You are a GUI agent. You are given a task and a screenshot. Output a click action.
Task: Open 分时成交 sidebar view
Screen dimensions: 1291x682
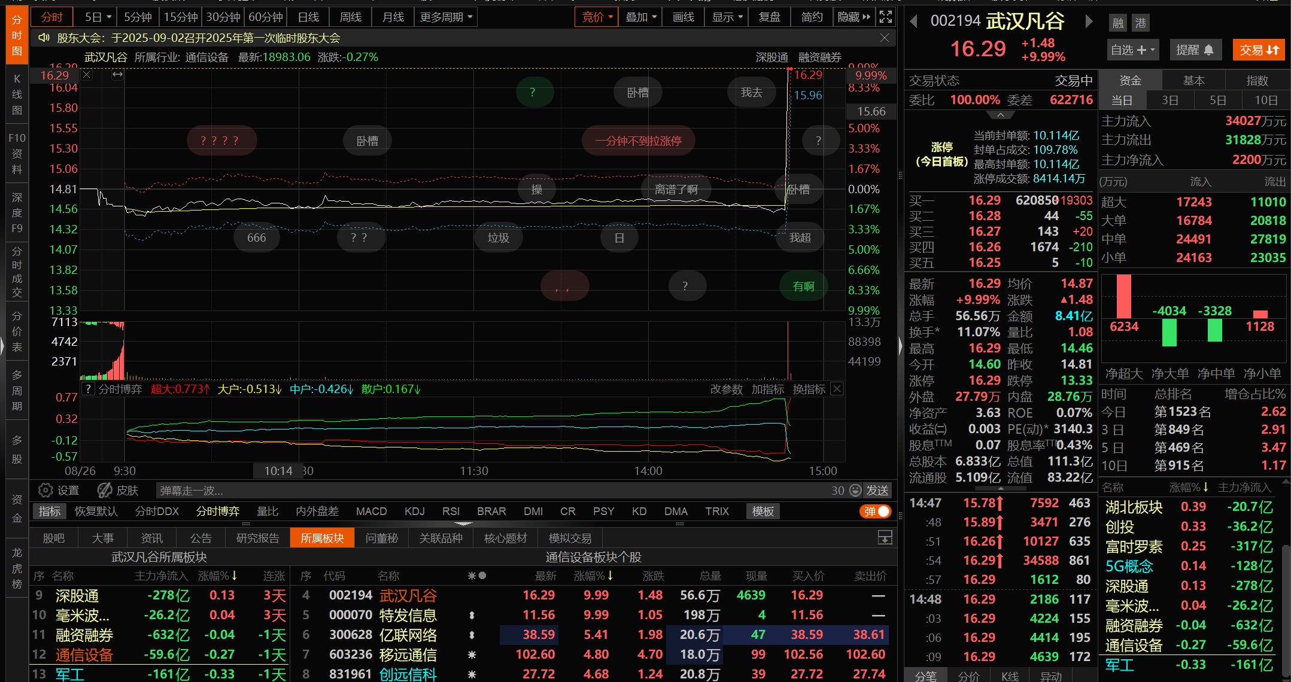click(x=17, y=272)
